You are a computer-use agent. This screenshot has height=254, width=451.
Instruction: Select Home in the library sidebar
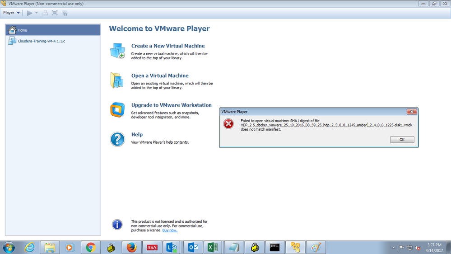tap(53, 30)
